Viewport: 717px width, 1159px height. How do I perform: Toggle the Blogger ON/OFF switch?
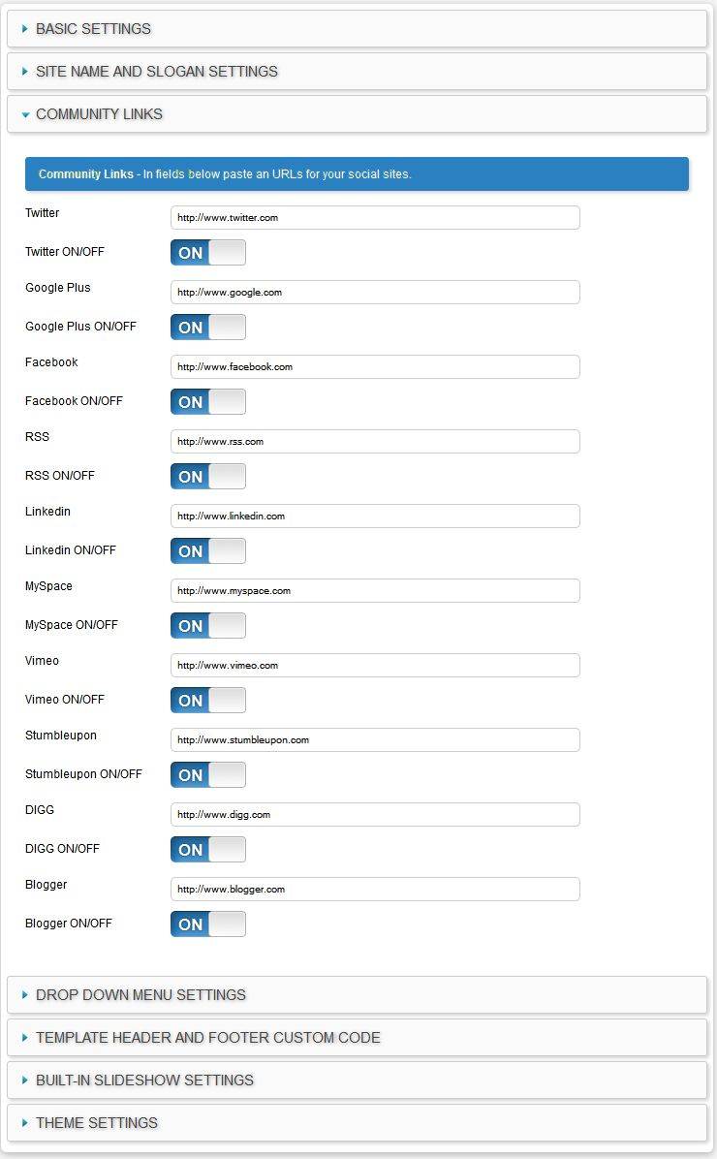coord(208,924)
